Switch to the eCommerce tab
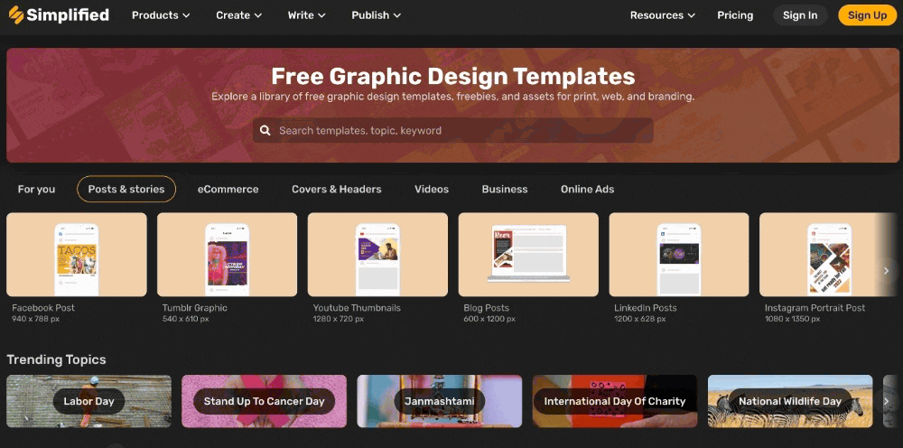The width and height of the screenshot is (903, 448). tap(228, 189)
